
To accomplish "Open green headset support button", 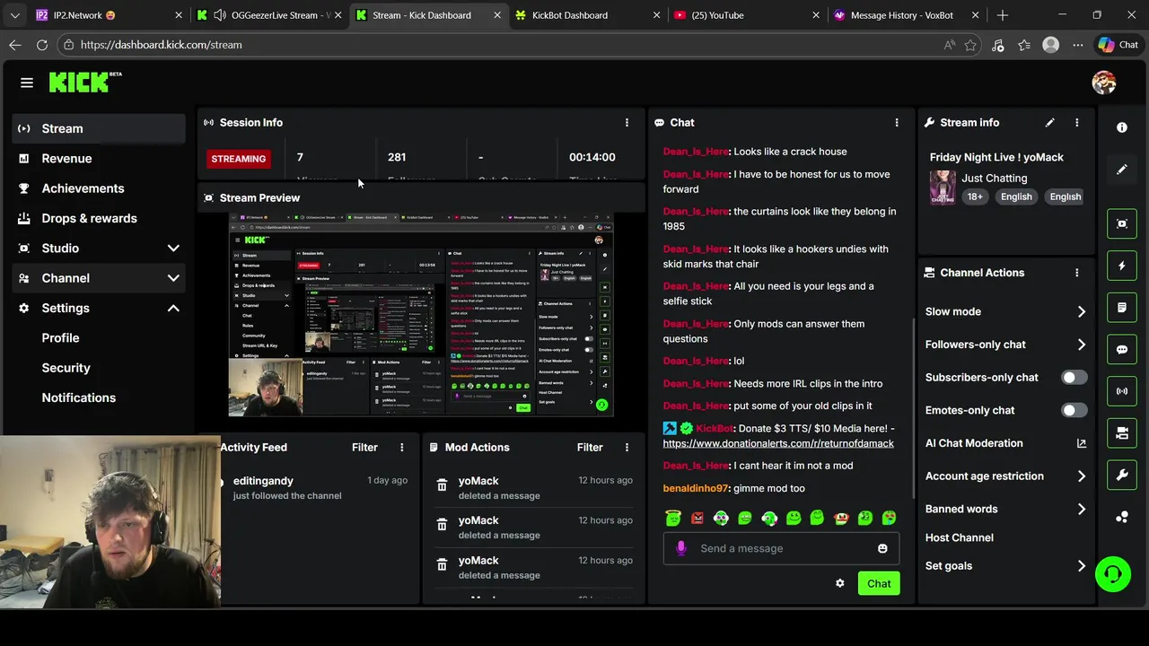I will [x=1113, y=573].
